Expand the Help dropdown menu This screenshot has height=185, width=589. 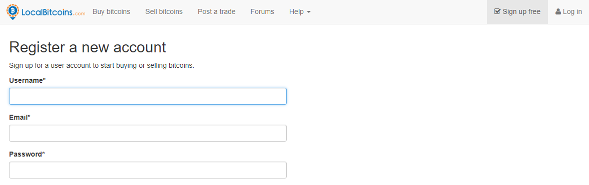pos(300,11)
